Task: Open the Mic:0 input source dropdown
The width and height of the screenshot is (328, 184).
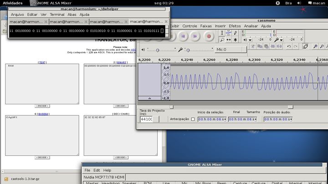Action: click(x=230, y=49)
